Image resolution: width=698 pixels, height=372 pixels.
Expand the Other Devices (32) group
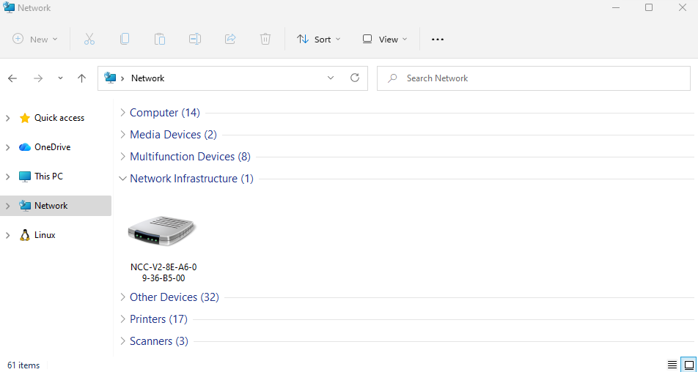[x=123, y=297]
